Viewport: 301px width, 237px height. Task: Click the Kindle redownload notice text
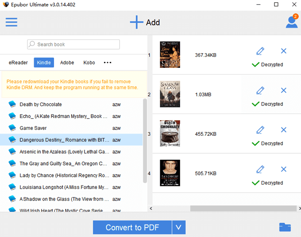pyautogui.click(x=72, y=84)
